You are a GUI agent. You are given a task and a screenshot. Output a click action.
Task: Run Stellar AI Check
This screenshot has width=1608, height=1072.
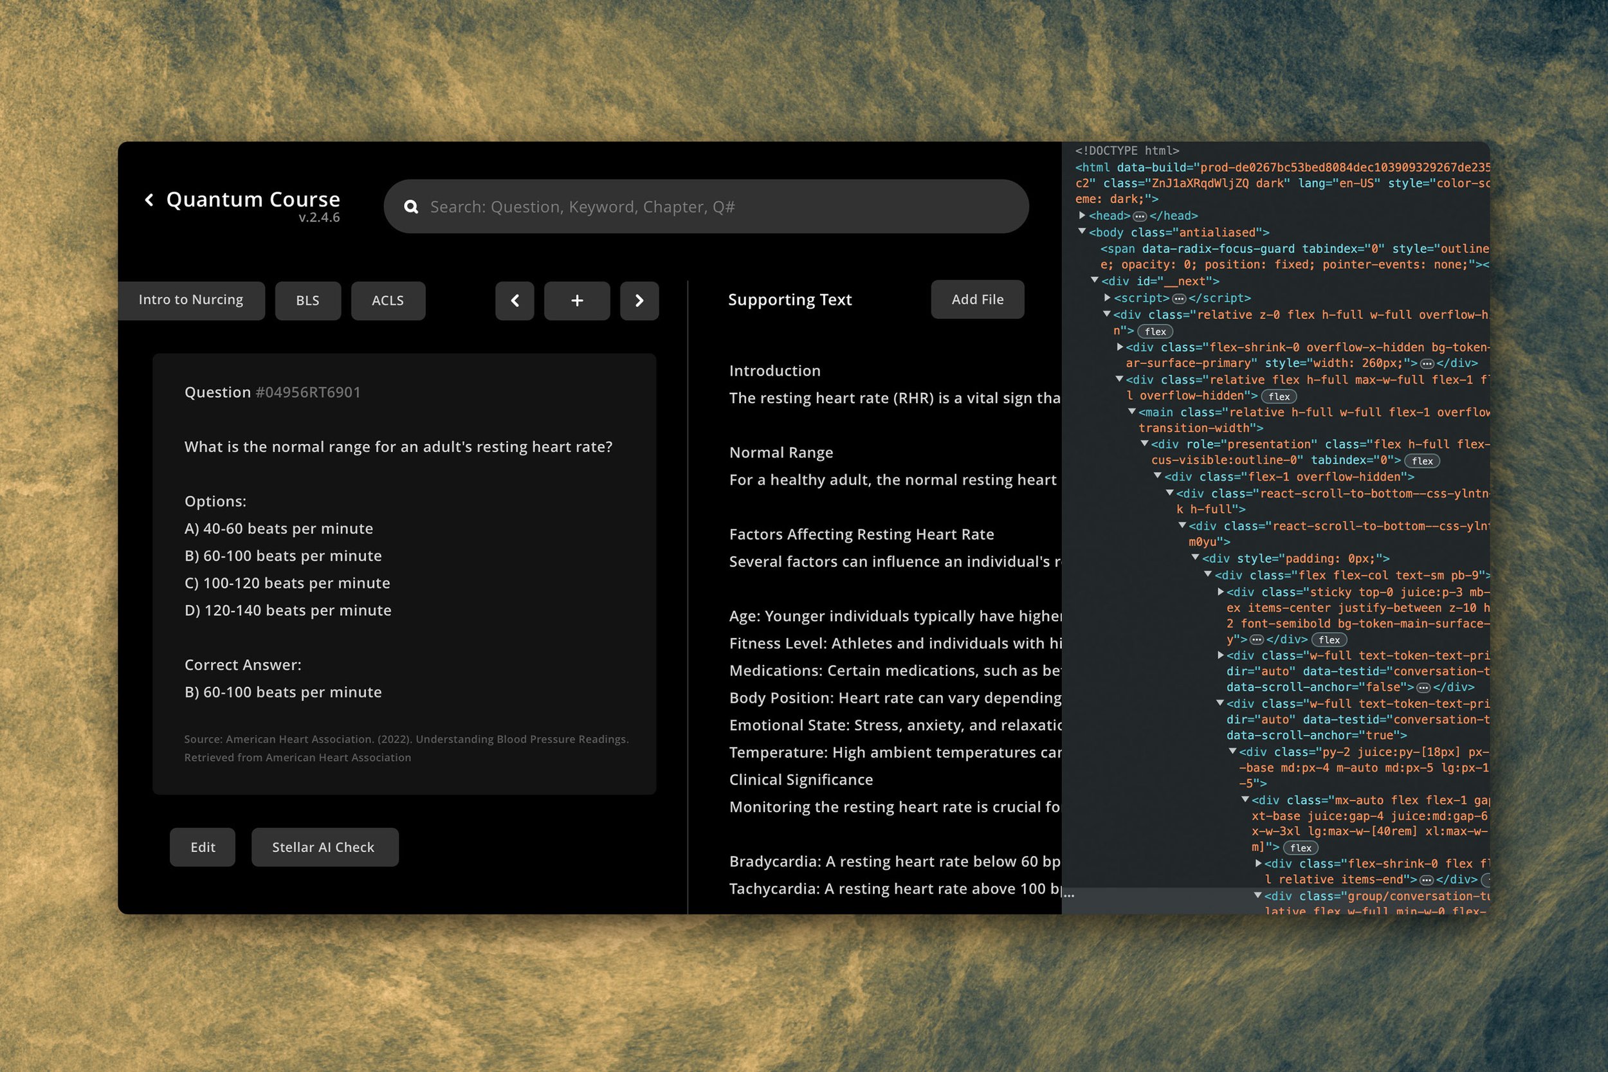click(324, 847)
